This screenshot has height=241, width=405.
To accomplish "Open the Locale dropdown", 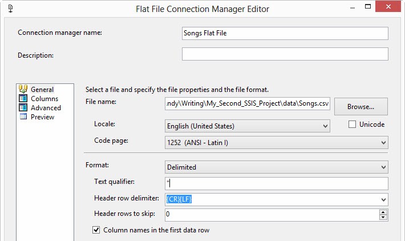I will [x=325, y=126].
